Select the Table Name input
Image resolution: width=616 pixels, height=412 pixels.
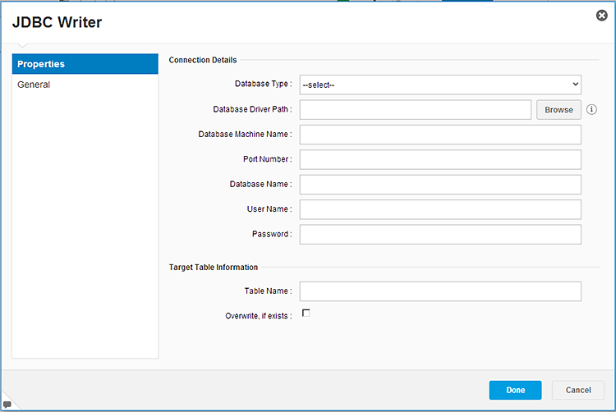pyautogui.click(x=440, y=291)
